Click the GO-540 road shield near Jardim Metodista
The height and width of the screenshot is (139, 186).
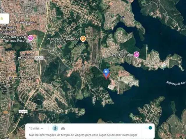point(39,58)
